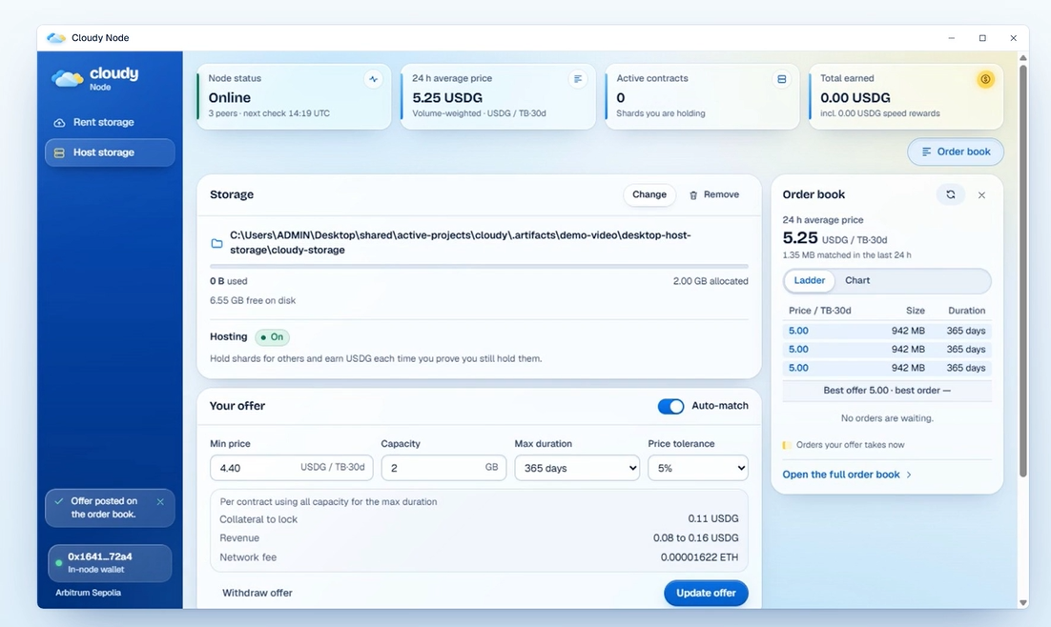Click the yellow 'Orders your offer takes now' swatch
This screenshot has height=627, width=1051.
click(786, 445)
